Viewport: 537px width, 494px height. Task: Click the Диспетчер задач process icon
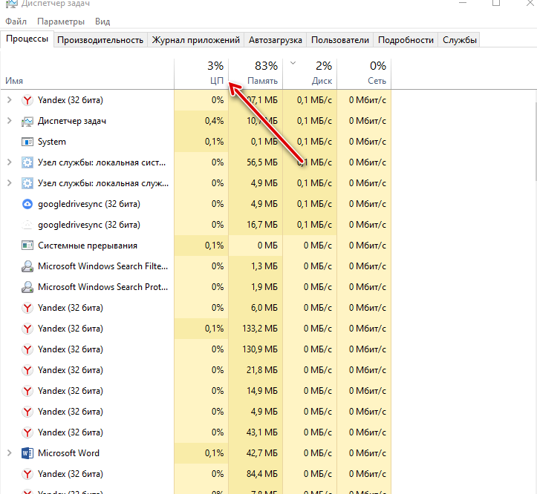point(27,121)
